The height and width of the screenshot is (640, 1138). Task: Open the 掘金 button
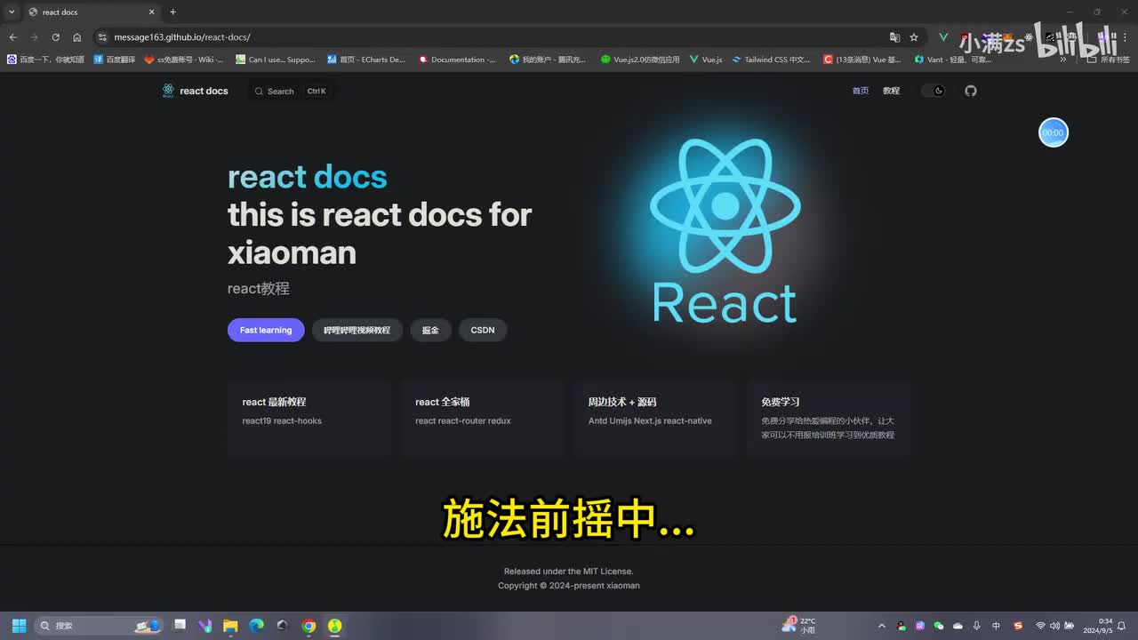click(x=430, y=330)
